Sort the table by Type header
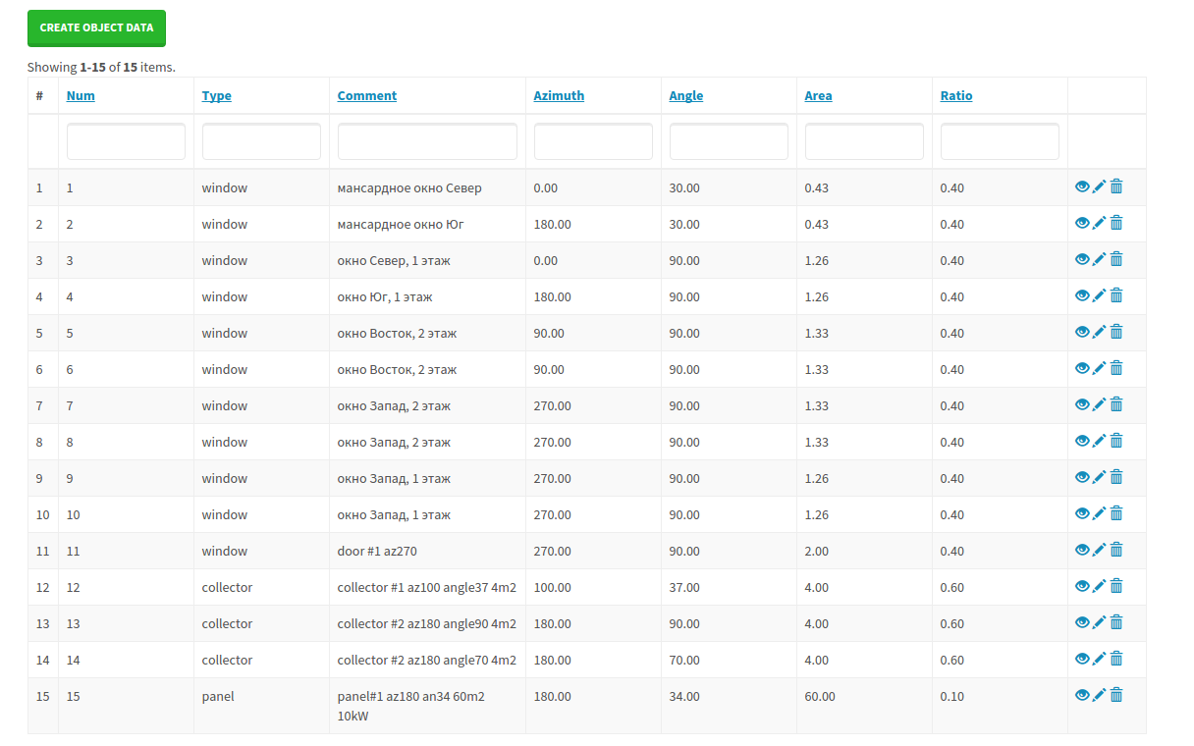This screenshot has height=746, width=1194. pyautogui.click(x=216, y=96)
